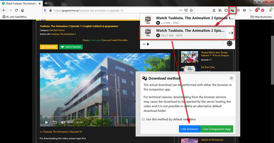Click the Use Companion App button

pyautogui.click(x=217, y=129)
